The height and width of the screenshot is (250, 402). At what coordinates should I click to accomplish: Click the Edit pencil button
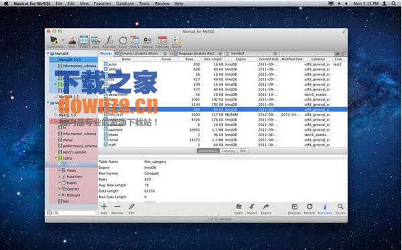click(x=131, y=209)
